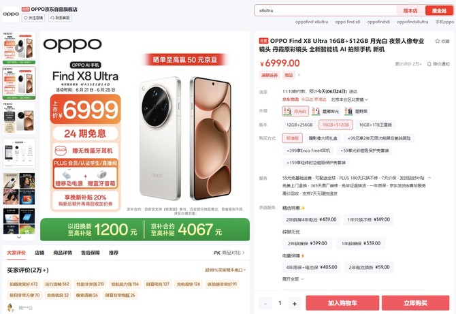
Task: Switch to the 商品详情 tab
Action: coord(63,253)
